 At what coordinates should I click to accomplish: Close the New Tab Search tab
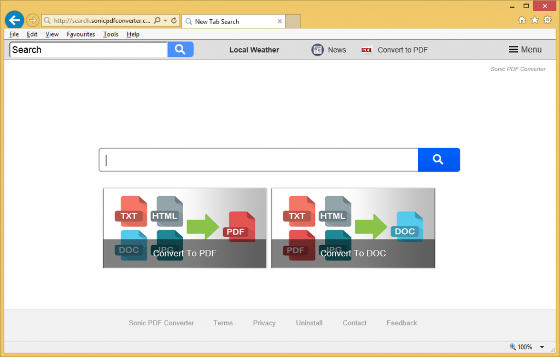click(280, 21)
